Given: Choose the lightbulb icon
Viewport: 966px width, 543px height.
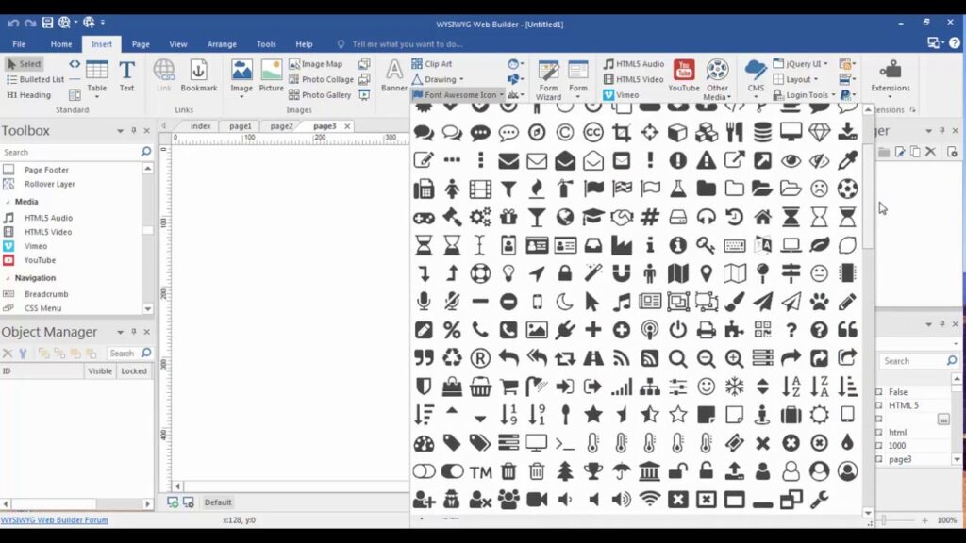Looking at the screenshot, I should point(508,273).
